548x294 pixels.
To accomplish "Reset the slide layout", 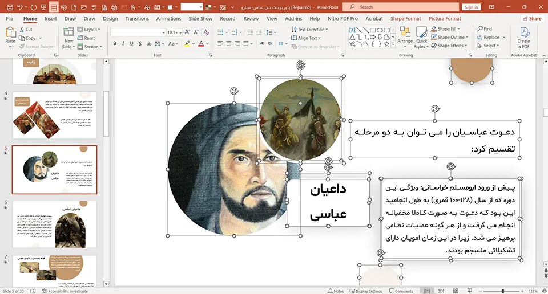I will [x=86, y=38].
